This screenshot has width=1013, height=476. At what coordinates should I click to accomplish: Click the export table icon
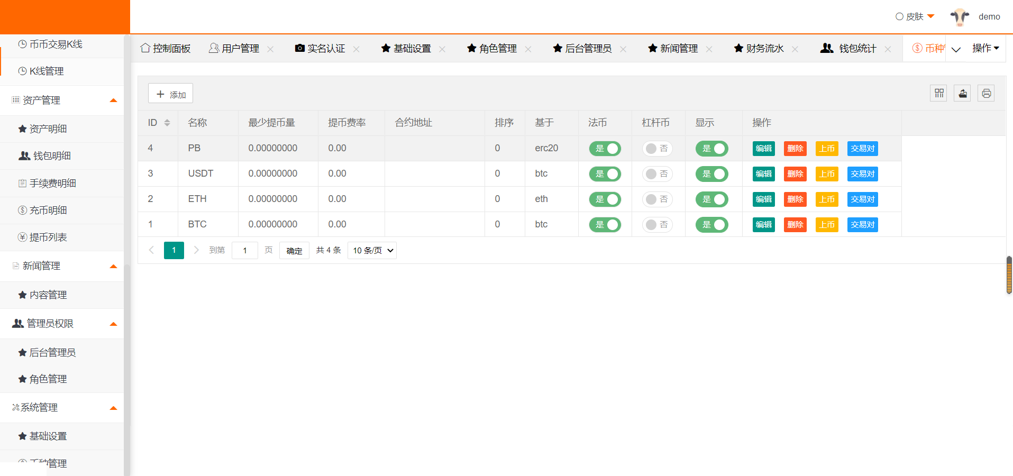[x=962, y=94]
